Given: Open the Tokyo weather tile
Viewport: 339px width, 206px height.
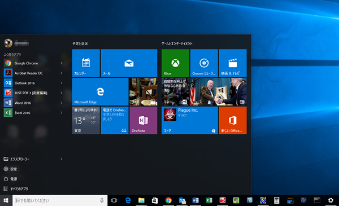Looking at the screenshot, I should pyautogui.click(x=86, y=120).
